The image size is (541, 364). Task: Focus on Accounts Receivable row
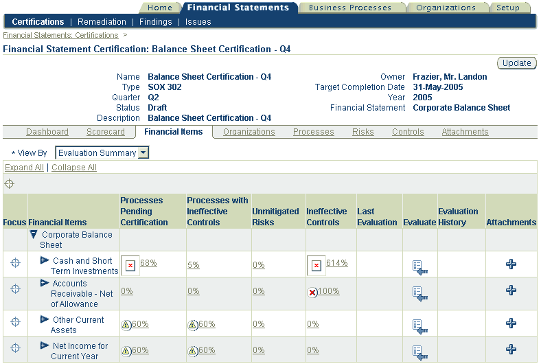pyautogui.click(x=16, y=288)
